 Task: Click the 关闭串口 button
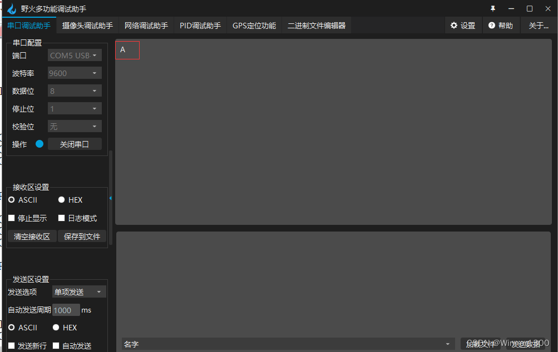(x=75, y=144)
